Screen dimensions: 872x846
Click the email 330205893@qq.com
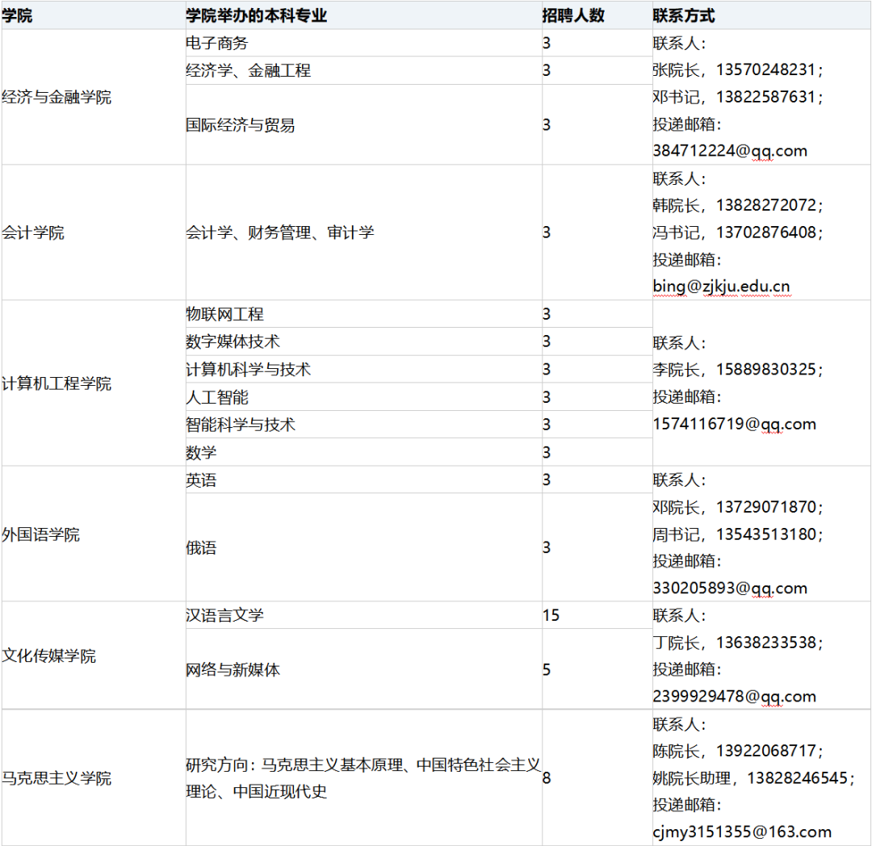coord(730,588)
